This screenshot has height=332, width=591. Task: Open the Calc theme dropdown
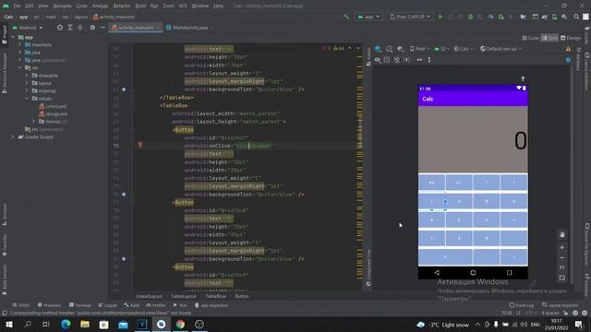pyautogui.click(x=463, y=49)
